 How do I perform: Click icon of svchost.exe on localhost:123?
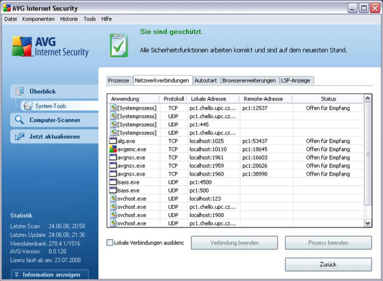(113, 198)
